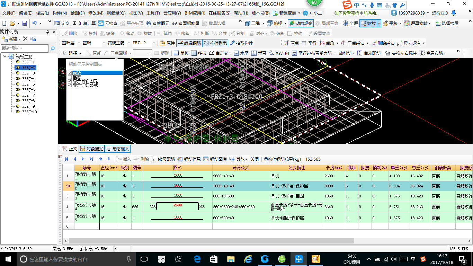Click 关闭 in rebar toolbar
The width and height of the screenshot is (473, 266).
click(x=255, y=159)
